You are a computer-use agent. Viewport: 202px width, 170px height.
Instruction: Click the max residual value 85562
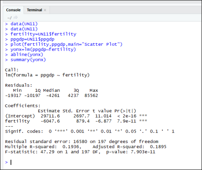91,95
